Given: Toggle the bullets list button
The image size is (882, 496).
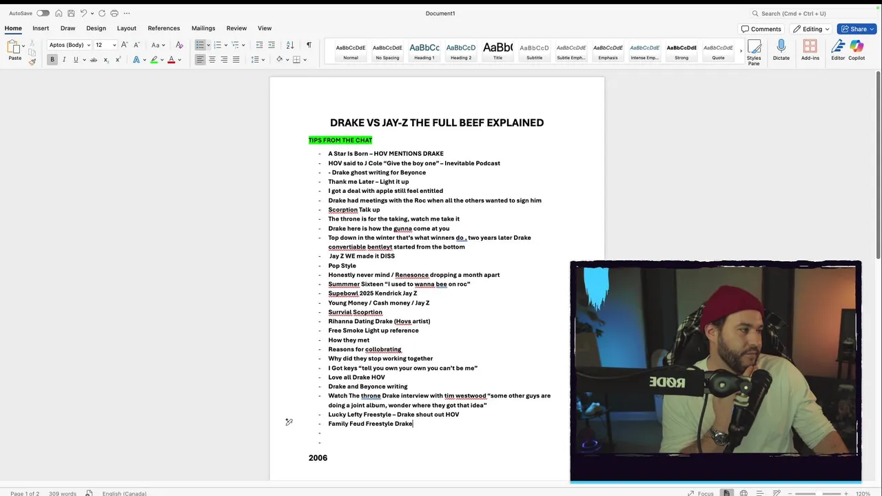Looking at the screenshot, I should pos(200,45).
